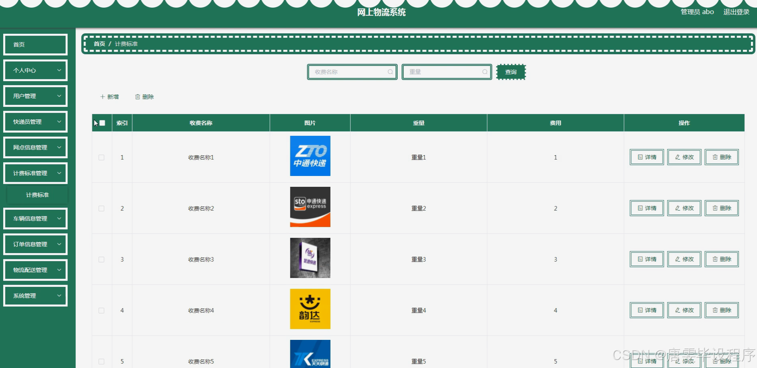Focus the 收费名称 search input
The width and height of the screenshot is (757, 368).
(352, 72)
